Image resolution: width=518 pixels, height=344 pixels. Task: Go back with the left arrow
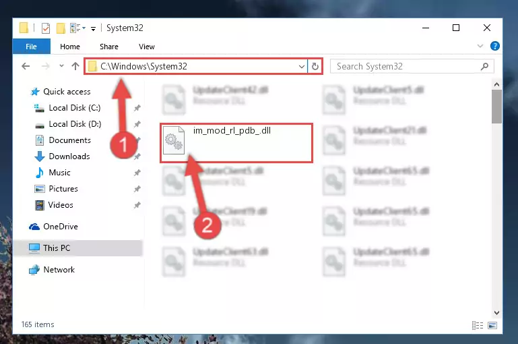click(26, 66)
